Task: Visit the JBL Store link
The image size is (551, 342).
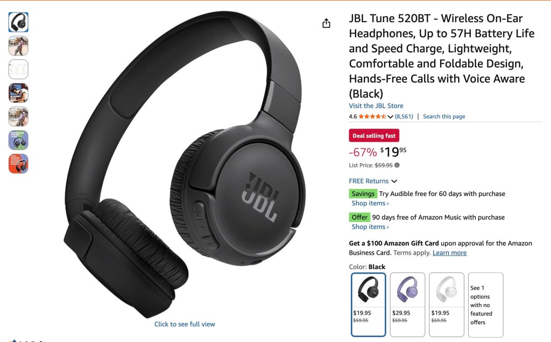Action: pos(376,106)
